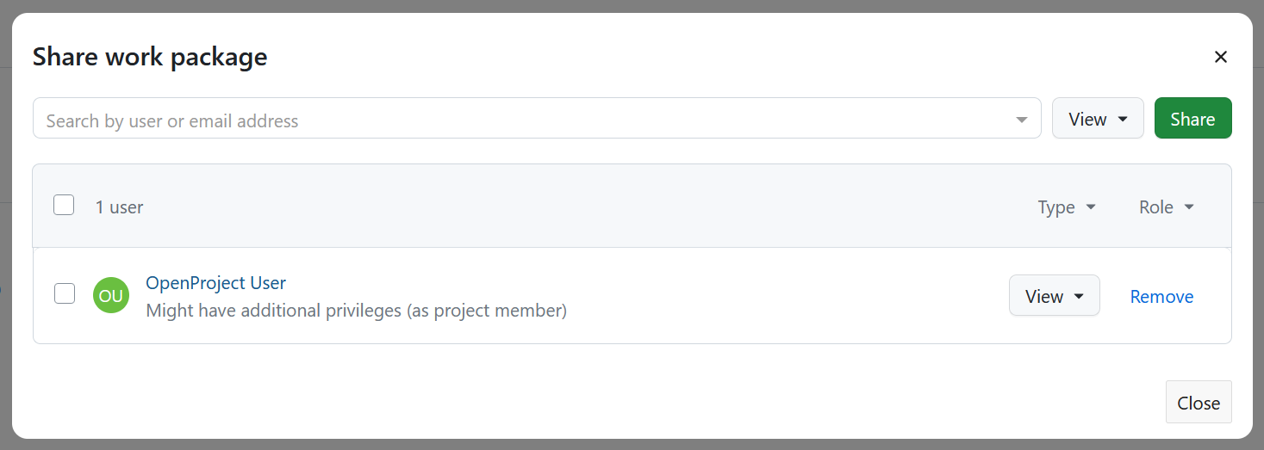The height and width of the screenshot is (450, 1264).
Task: Tick the select-all checkbox next to 1 user
Action: click(64, 206)
